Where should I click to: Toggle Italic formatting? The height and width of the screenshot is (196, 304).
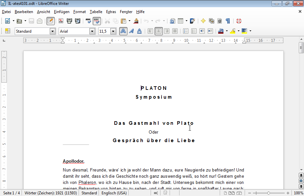131,31
